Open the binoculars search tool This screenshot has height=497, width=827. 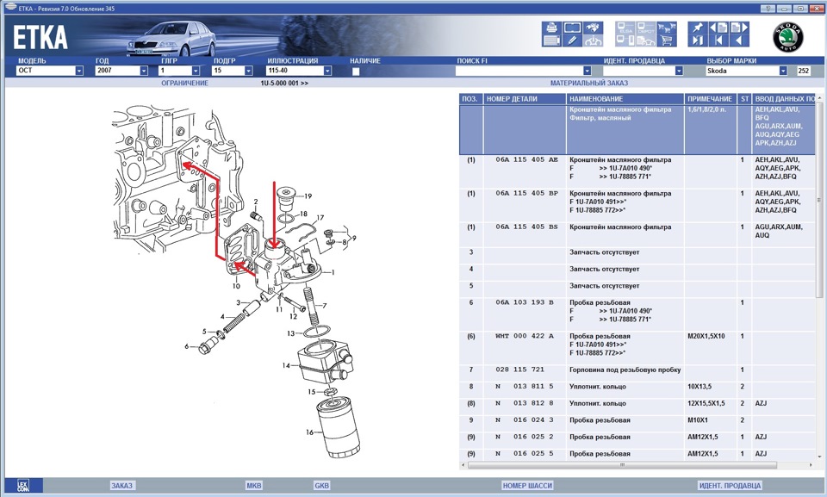593,28
